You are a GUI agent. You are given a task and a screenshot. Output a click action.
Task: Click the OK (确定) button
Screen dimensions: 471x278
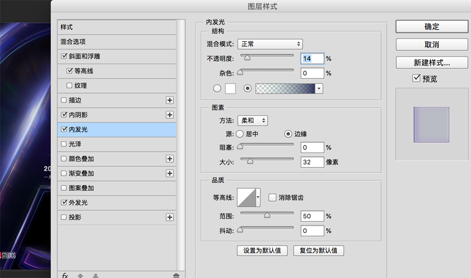click(x=432, y=27)
